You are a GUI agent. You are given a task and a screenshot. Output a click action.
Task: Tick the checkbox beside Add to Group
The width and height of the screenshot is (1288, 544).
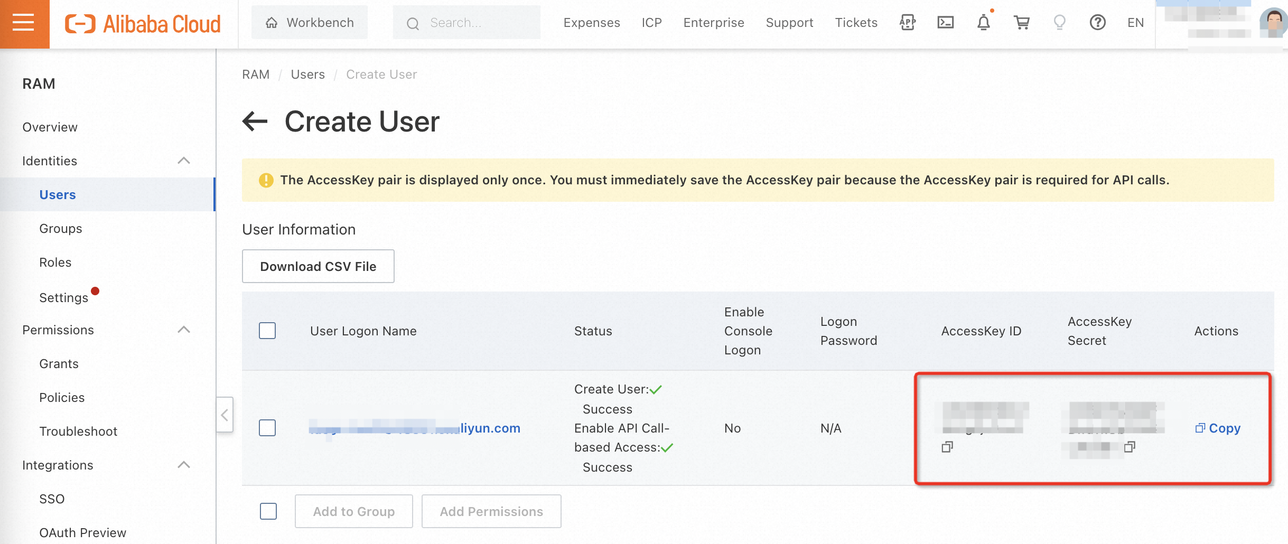[268, 511]
